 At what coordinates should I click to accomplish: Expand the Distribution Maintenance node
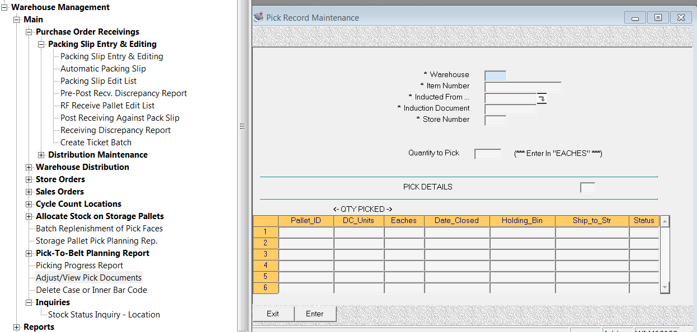pyautogui.click(x=41, y=155)
